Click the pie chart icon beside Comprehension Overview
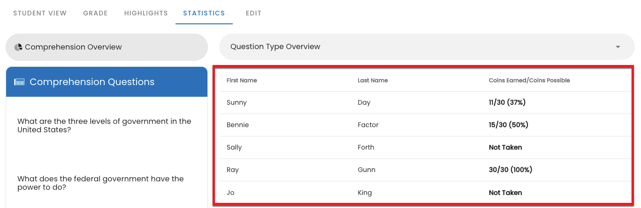This screenshot has width=641, height=208. pyautogui.click(x=18, y=47)
